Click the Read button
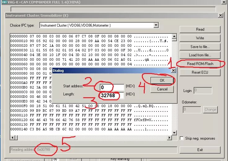 click(x=200, y=29)
